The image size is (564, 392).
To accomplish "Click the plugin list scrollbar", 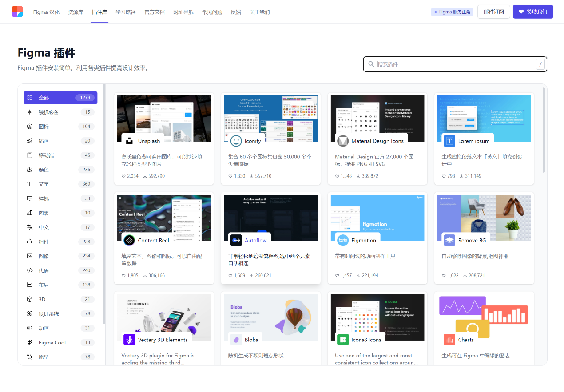I will pos(544,130).
